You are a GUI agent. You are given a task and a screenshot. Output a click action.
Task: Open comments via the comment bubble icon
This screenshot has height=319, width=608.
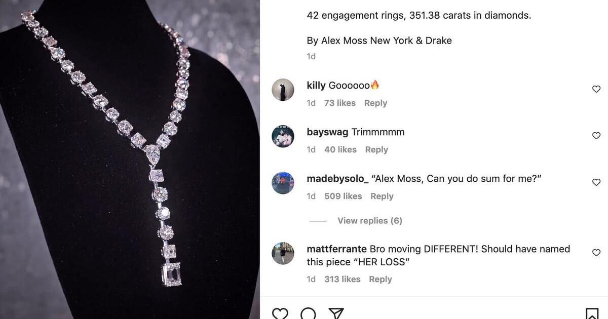(x=308, y=313)
